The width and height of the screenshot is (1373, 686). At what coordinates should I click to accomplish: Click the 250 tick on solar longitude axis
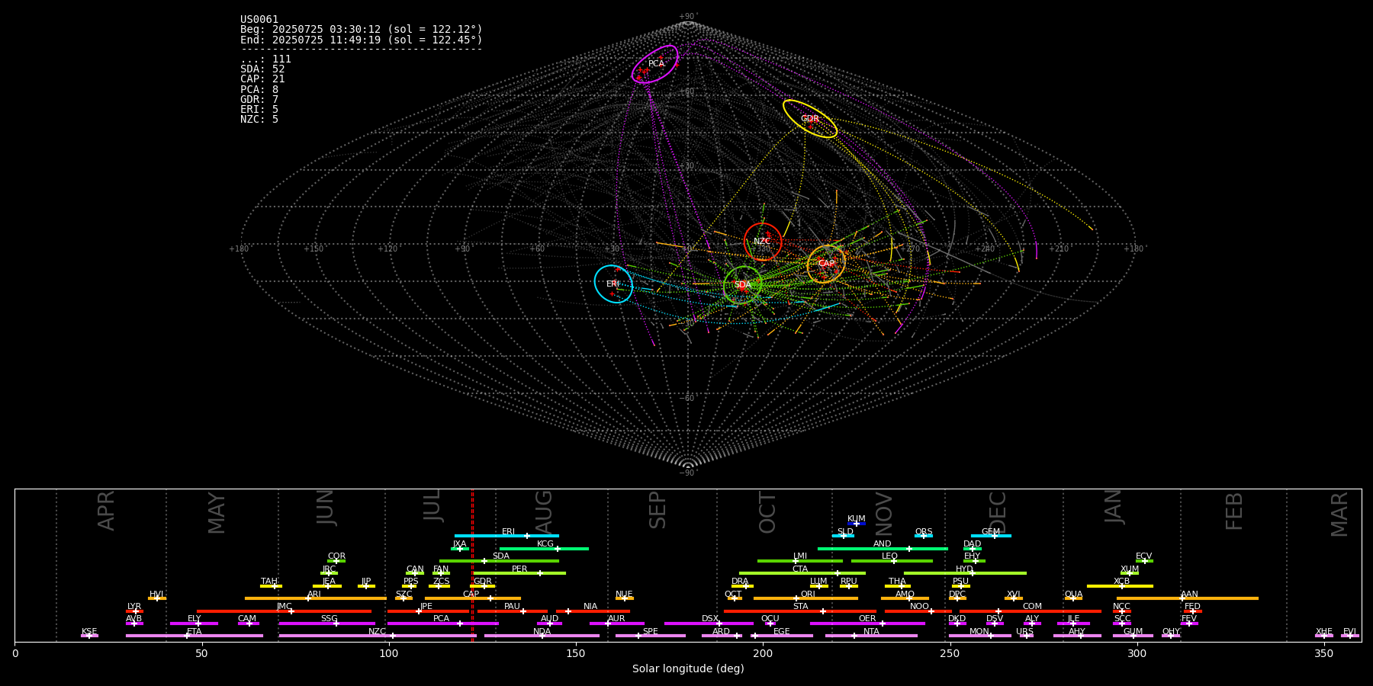point(950,653)
